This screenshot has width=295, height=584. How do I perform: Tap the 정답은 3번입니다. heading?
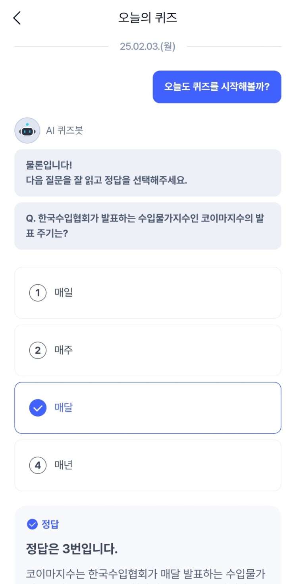[72, 549]
